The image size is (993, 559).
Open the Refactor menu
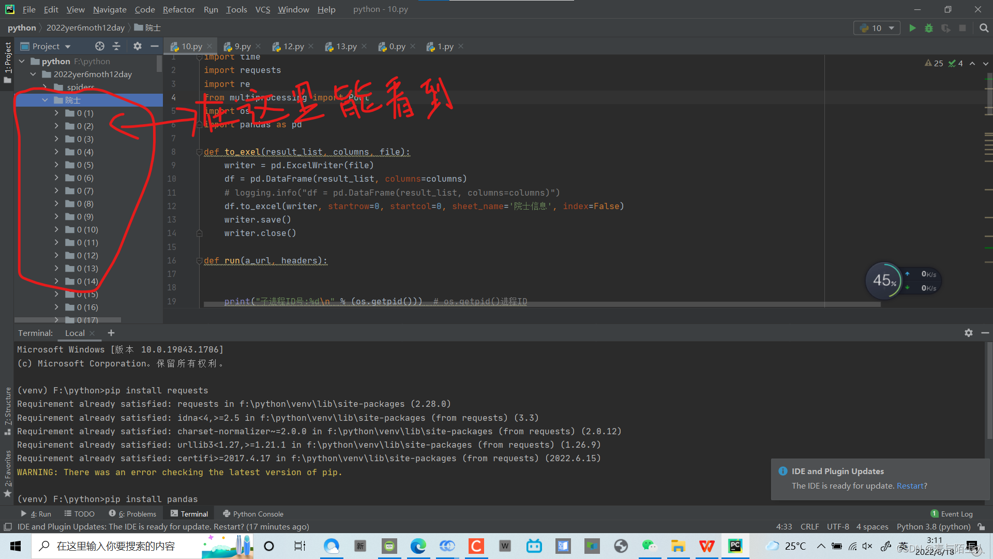click(x=178, y=9)
